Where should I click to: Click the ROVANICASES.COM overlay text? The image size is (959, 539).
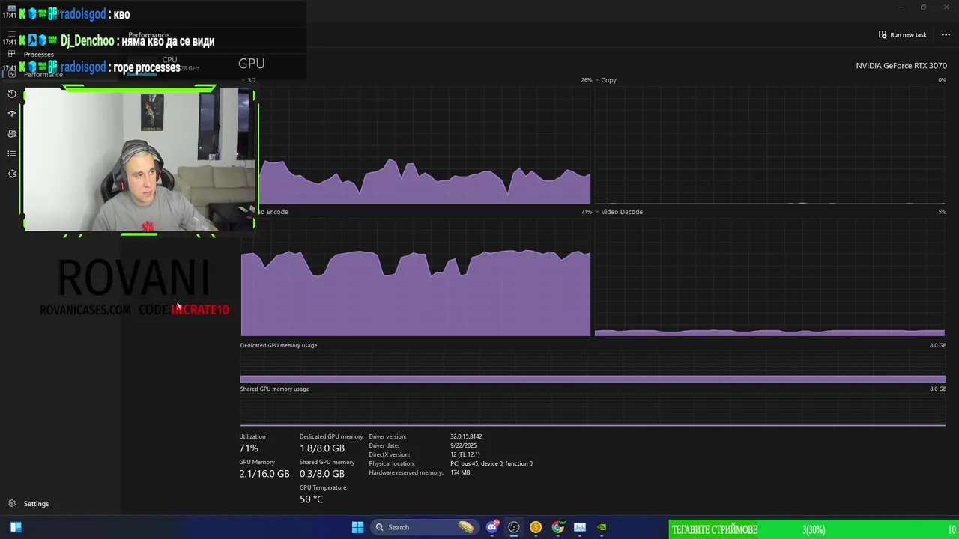[x=85, y=310]
